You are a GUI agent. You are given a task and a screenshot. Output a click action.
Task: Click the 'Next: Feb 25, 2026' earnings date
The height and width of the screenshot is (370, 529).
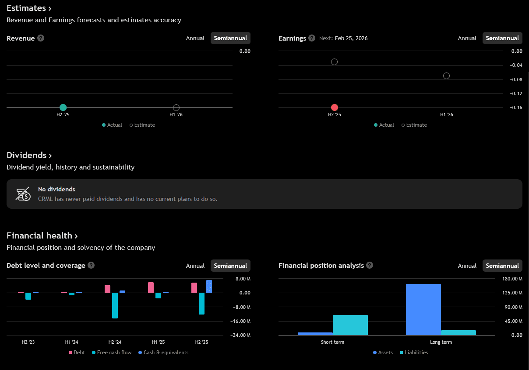[x=343, y=38]
